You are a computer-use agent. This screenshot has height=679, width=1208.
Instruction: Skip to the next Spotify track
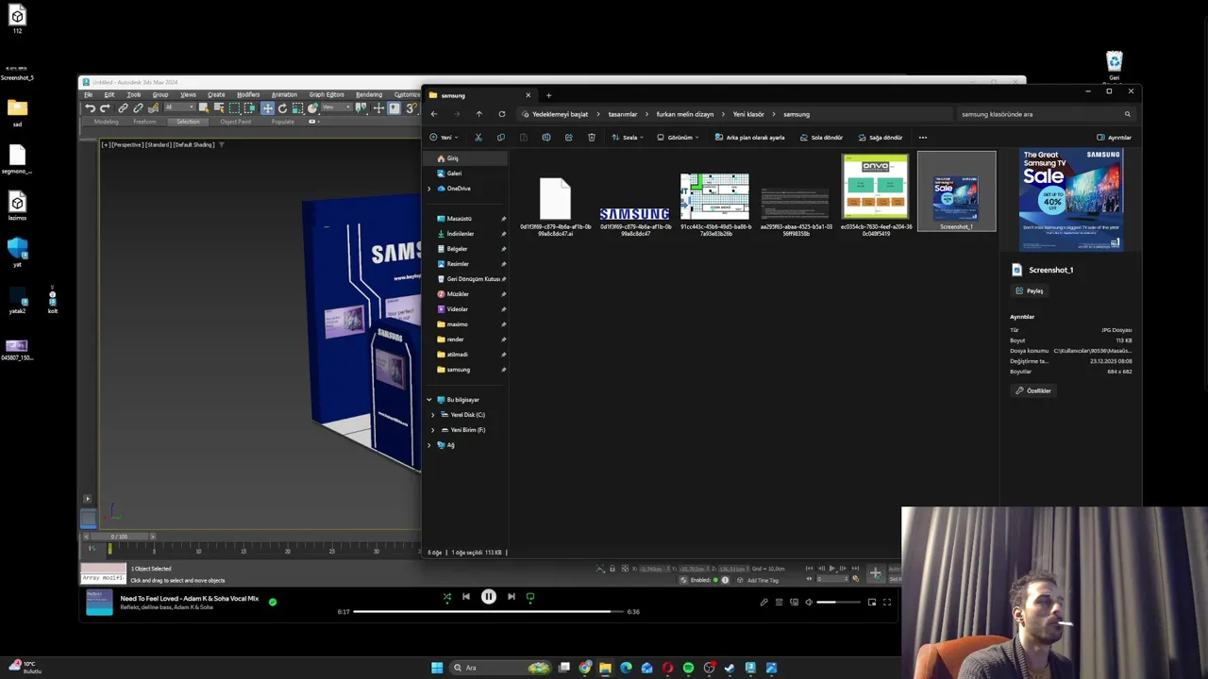[512, 596]
